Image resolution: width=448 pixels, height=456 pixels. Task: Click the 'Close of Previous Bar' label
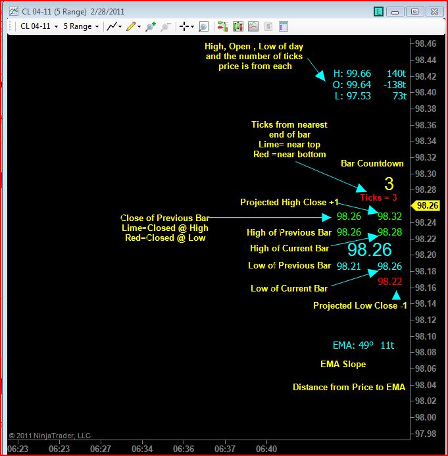point(165,218)
